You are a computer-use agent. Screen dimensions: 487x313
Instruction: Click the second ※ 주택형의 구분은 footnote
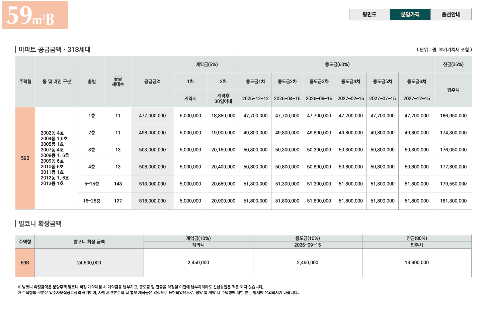click(158, 293)
